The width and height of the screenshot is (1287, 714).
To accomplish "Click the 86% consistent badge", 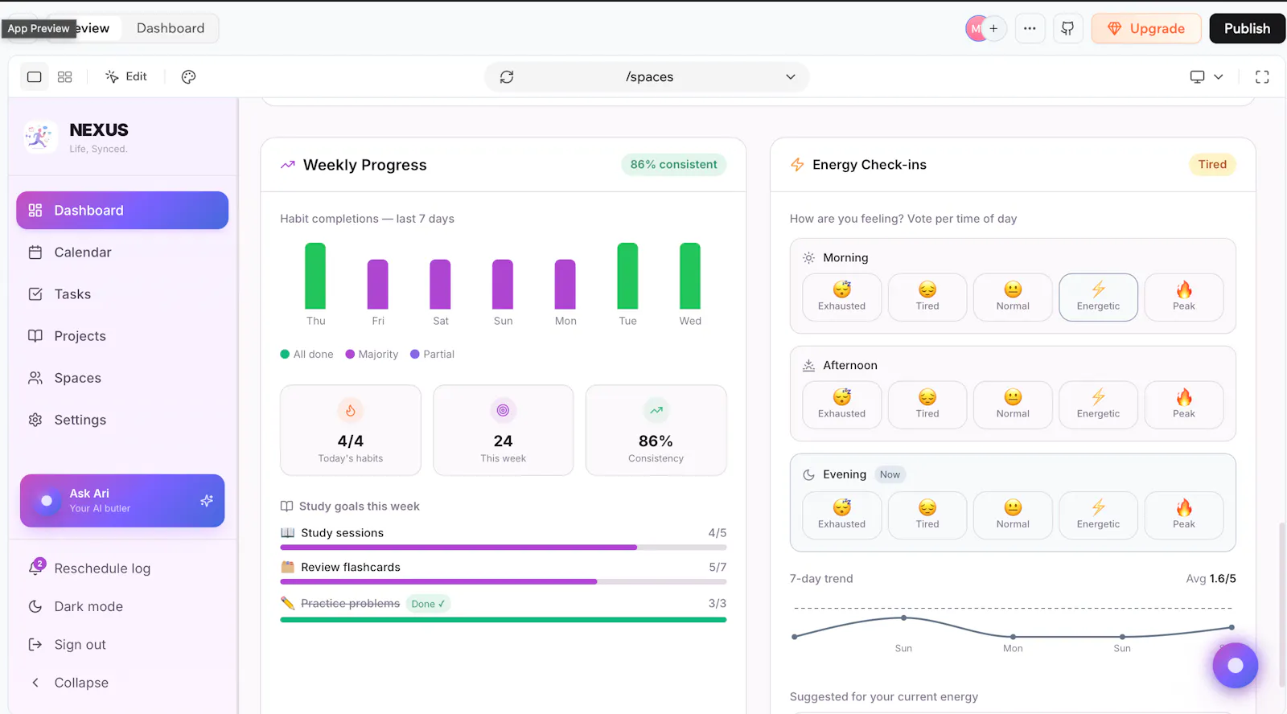I will tap(674, 165).
